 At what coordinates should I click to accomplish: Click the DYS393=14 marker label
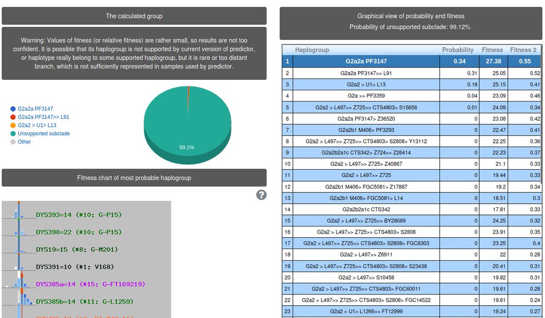pyautogui.click(x=79, y=215)
